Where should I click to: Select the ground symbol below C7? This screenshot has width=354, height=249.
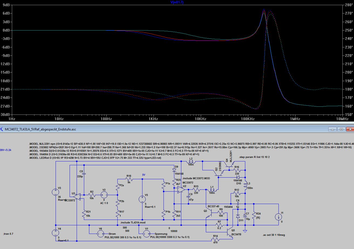coord(245,231)
